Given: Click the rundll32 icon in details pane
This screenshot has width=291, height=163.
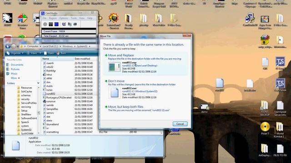Looking at the screenshot, I should click(x=16, y=145).
